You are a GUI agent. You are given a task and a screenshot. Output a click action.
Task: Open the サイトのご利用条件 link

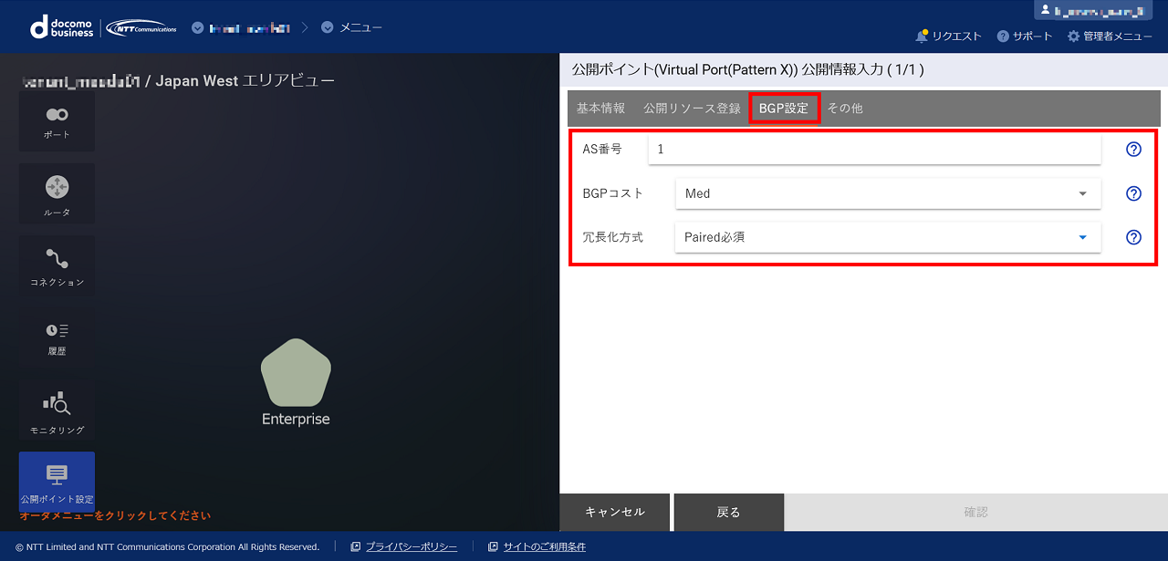pos(545,547)
